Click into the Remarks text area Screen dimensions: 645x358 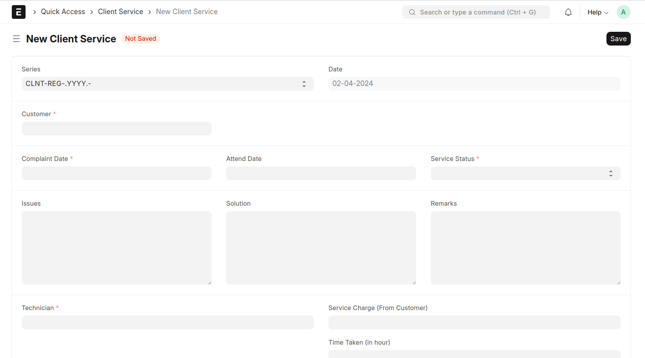[x=525, y=247]
